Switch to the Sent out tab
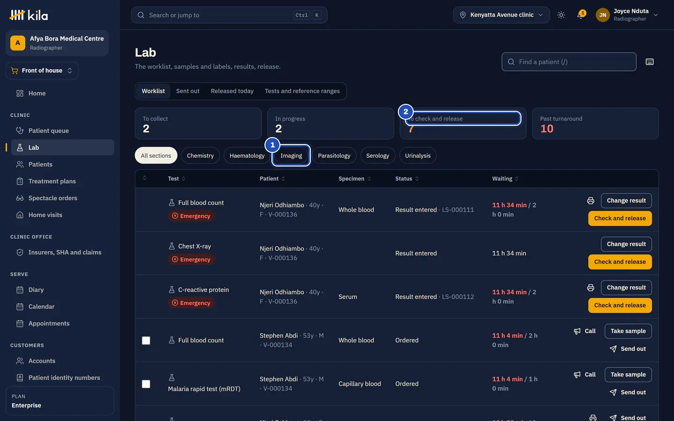The image size is (674, 421). pos(188,91)
